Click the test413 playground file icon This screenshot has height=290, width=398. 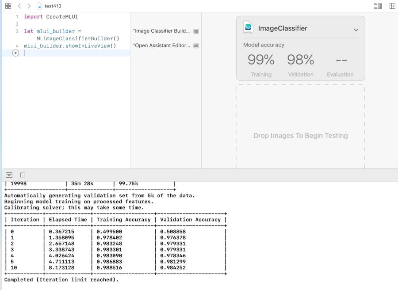(39, 6)
